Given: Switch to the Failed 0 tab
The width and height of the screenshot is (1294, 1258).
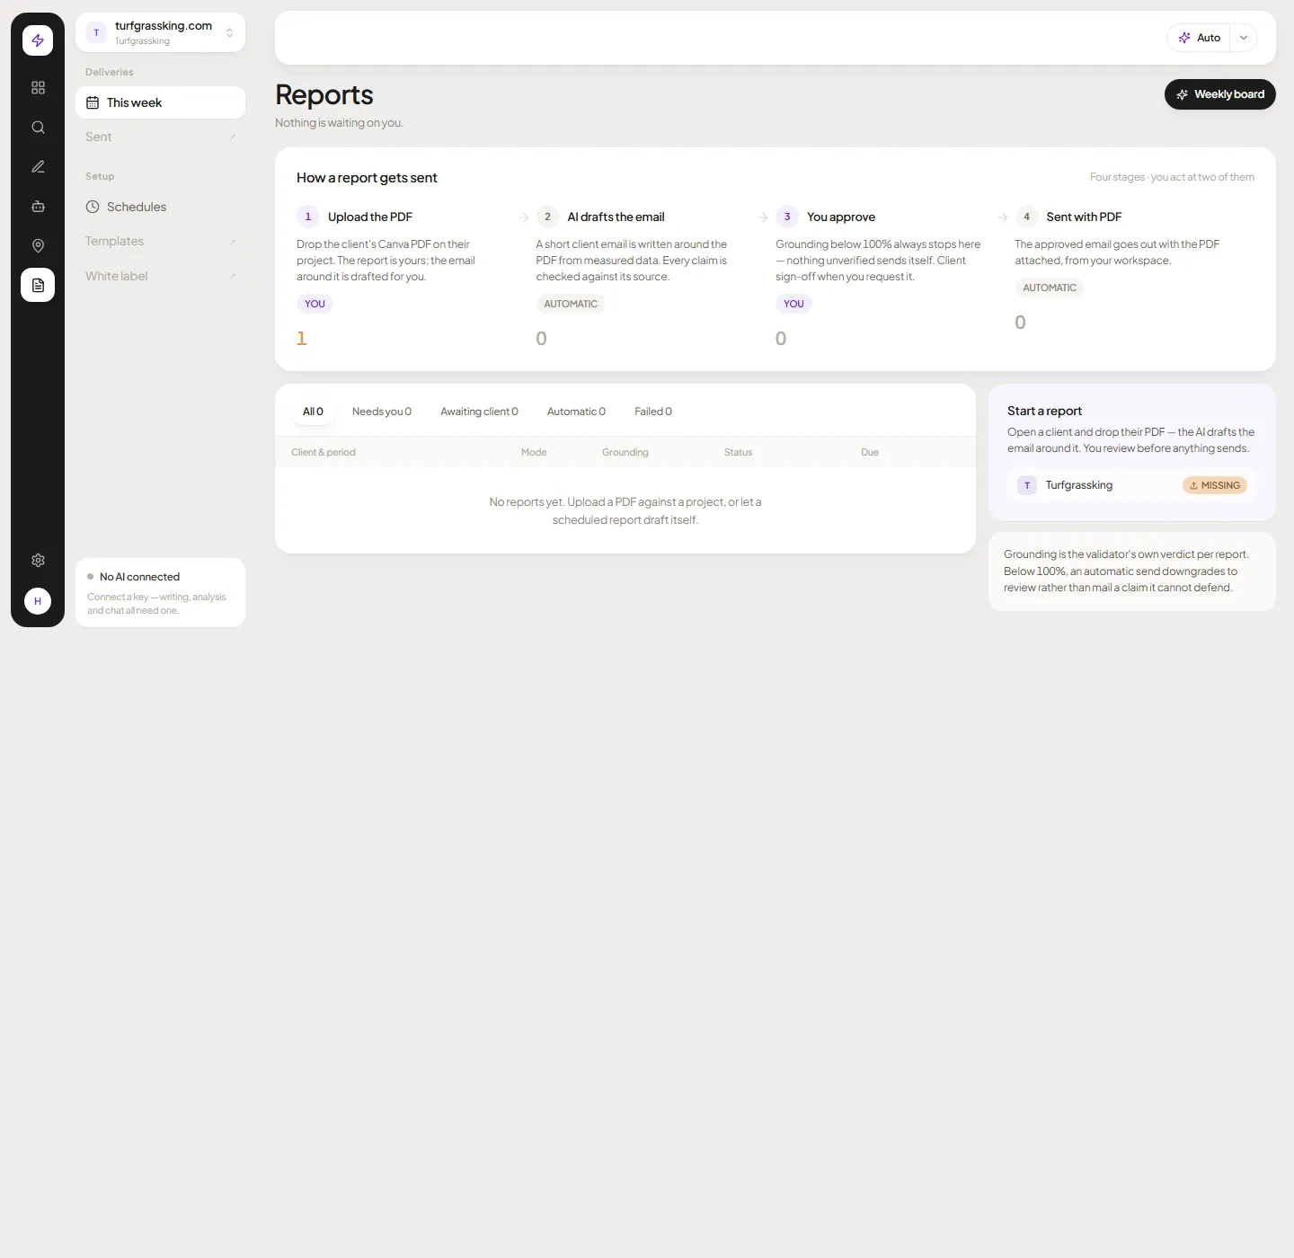Looking at the screenshot, I should point(653,412).
